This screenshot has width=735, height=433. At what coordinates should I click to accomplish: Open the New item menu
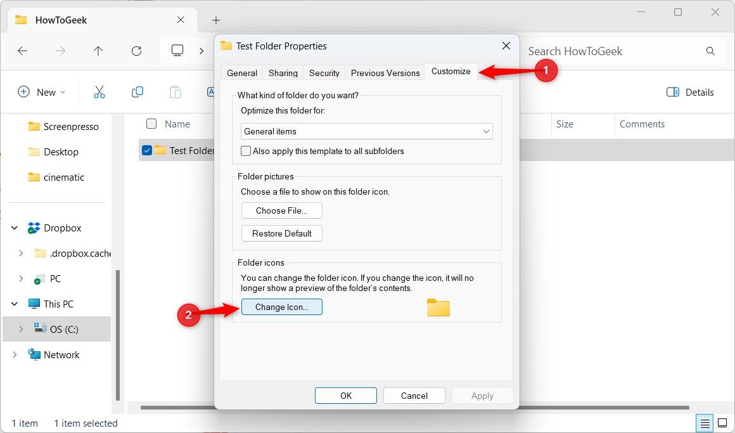[x=41, y=93]
